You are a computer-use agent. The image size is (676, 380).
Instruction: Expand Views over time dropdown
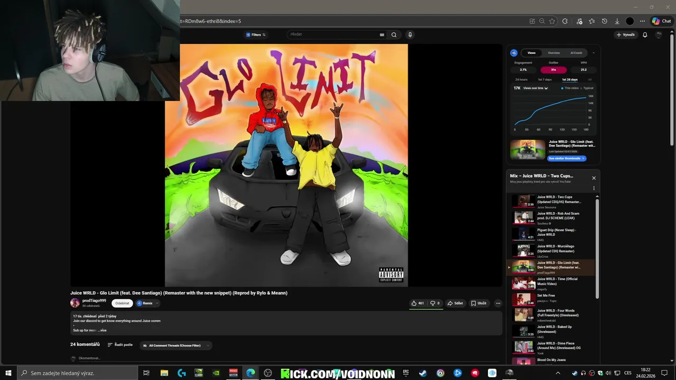[536, 88]
